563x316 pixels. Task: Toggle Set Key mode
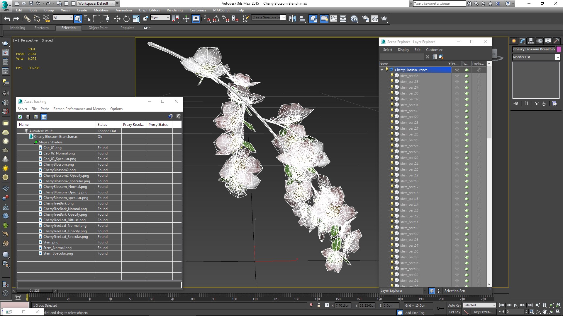[x=455, y=312]
